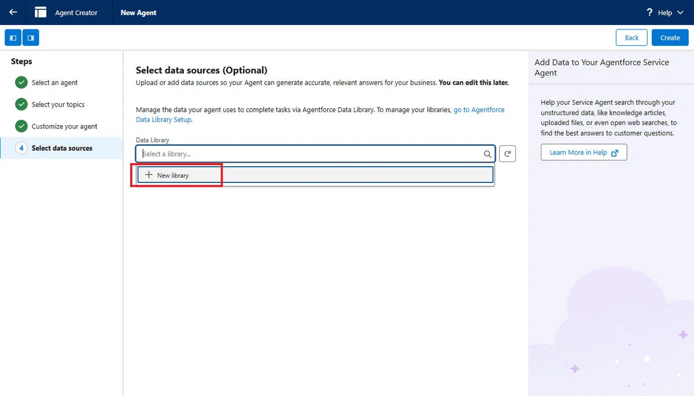Open the Select data sources step

[x=61, y=148]
